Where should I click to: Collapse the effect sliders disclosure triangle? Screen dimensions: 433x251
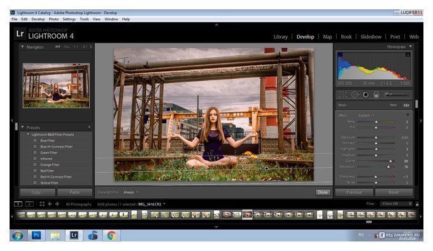click(x=408, y=115)
